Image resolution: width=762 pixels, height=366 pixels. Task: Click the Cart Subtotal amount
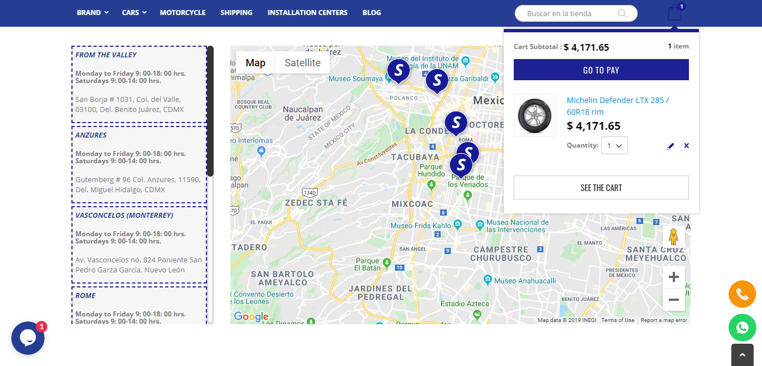pyautogui.click(x=586, y=47)
